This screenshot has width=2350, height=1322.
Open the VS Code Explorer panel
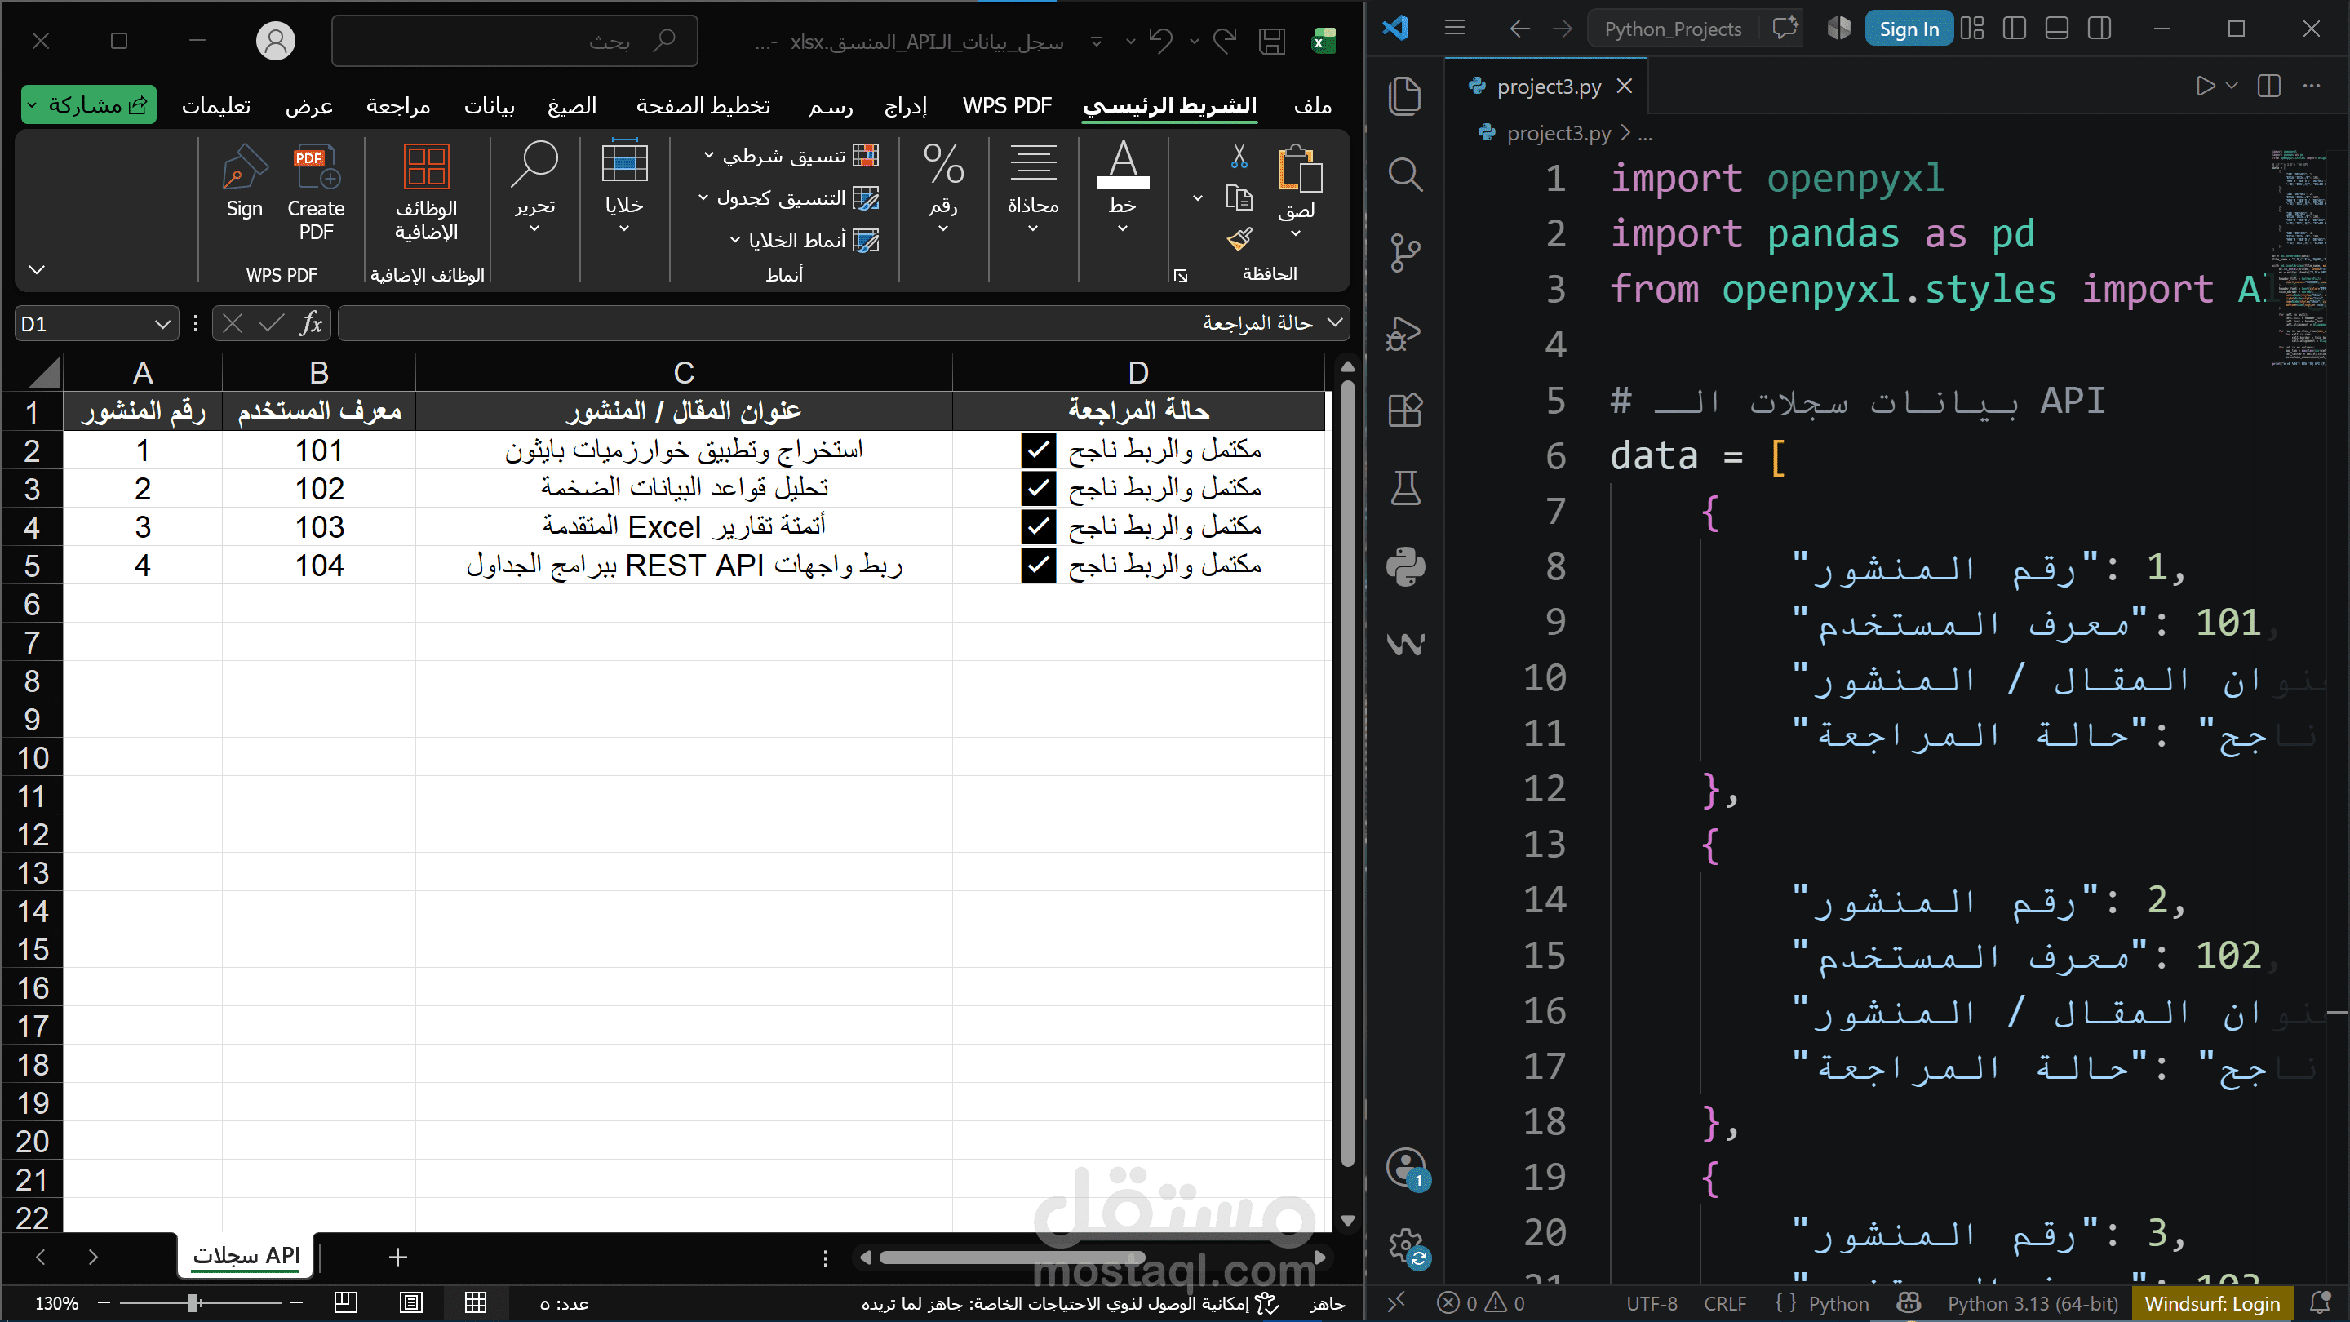pyautogui.click(x=1405, y=95)
